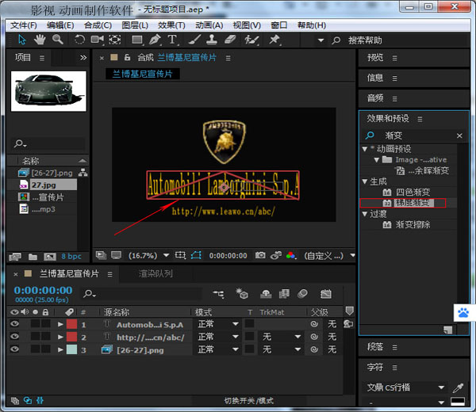Select the Puppet Pin tool
476x412 pixels.
click(274, 40)
